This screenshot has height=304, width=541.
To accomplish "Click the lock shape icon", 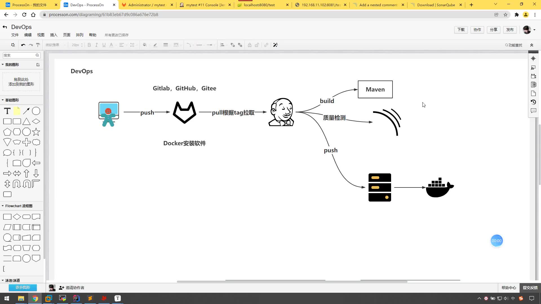I will [250, 45].
